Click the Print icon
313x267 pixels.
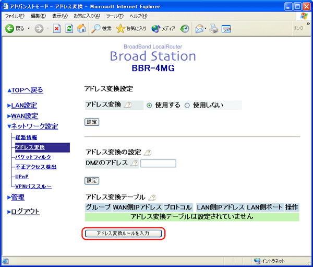coord(213,29)
